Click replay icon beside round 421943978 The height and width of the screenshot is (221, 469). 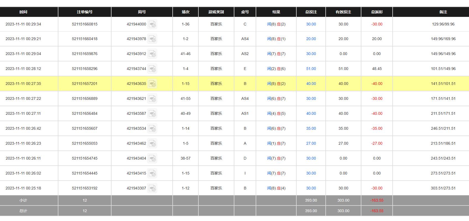(x=152, y=39)
